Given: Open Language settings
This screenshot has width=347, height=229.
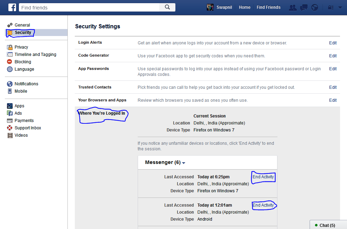Looking at the screenshot, I should (24, 69).
